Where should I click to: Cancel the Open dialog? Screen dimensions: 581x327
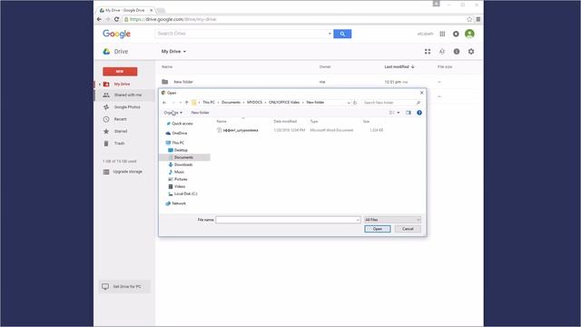408,229
